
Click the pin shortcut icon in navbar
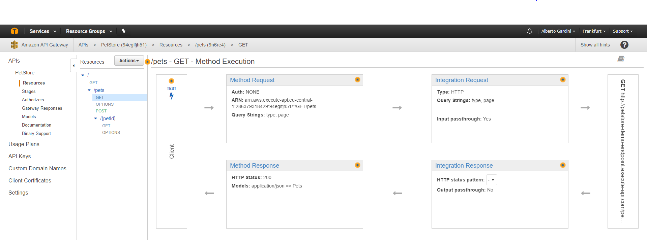click(123, 31)
